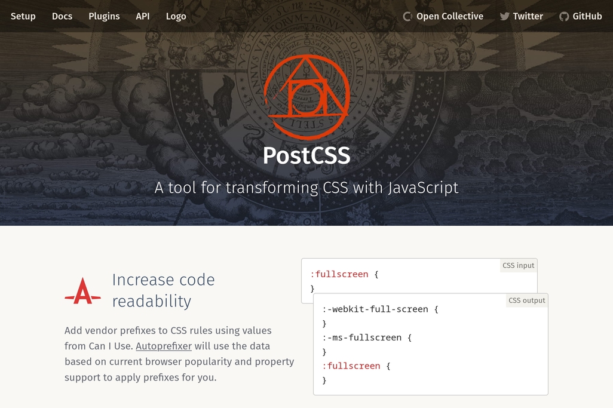Click the CSS input label
This screenshot has width=613, height=408.
519,265
